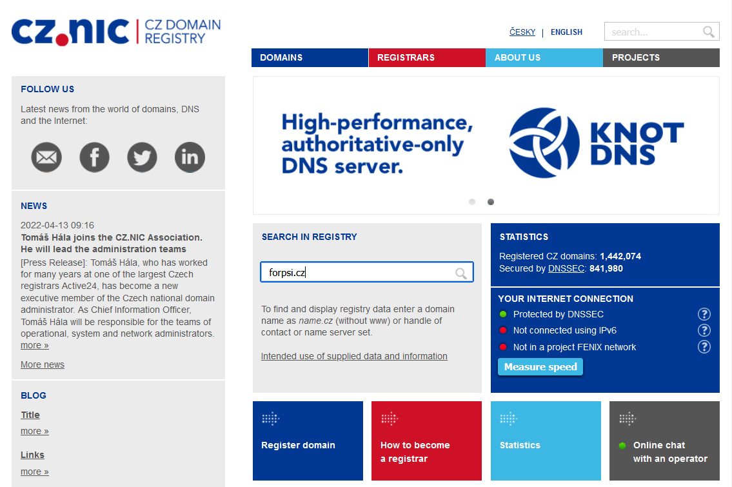
Task: Select the second banner carousel dot
Action: pyautogui.click(x=491, y=202)
